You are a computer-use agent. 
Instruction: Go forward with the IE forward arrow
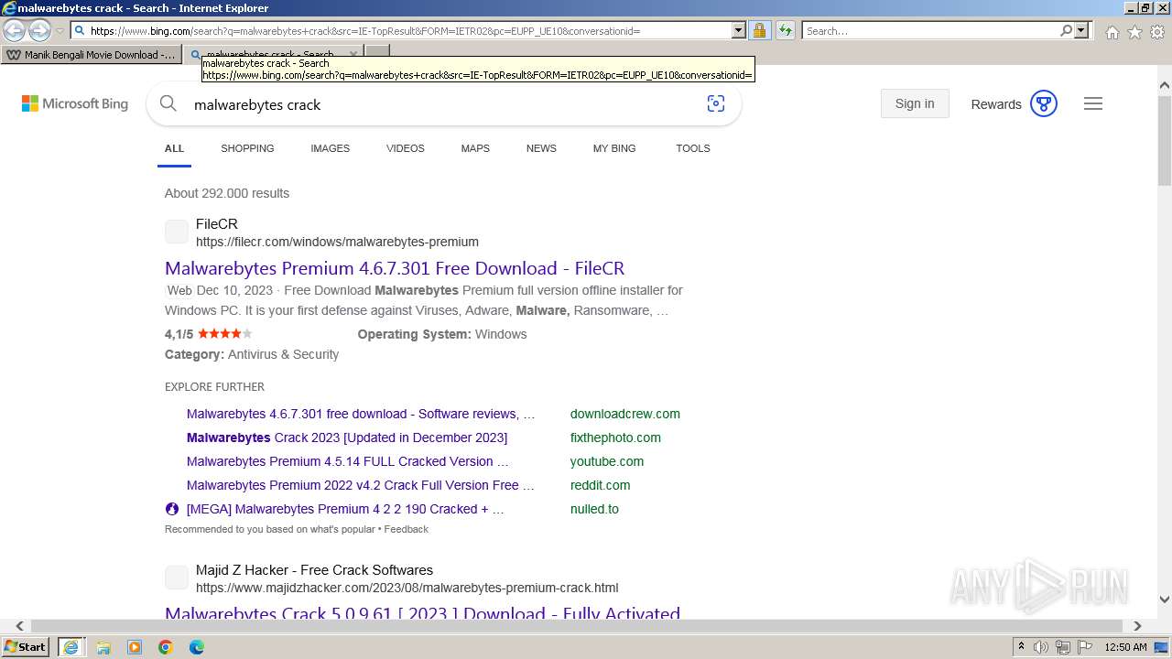[38, 30]
